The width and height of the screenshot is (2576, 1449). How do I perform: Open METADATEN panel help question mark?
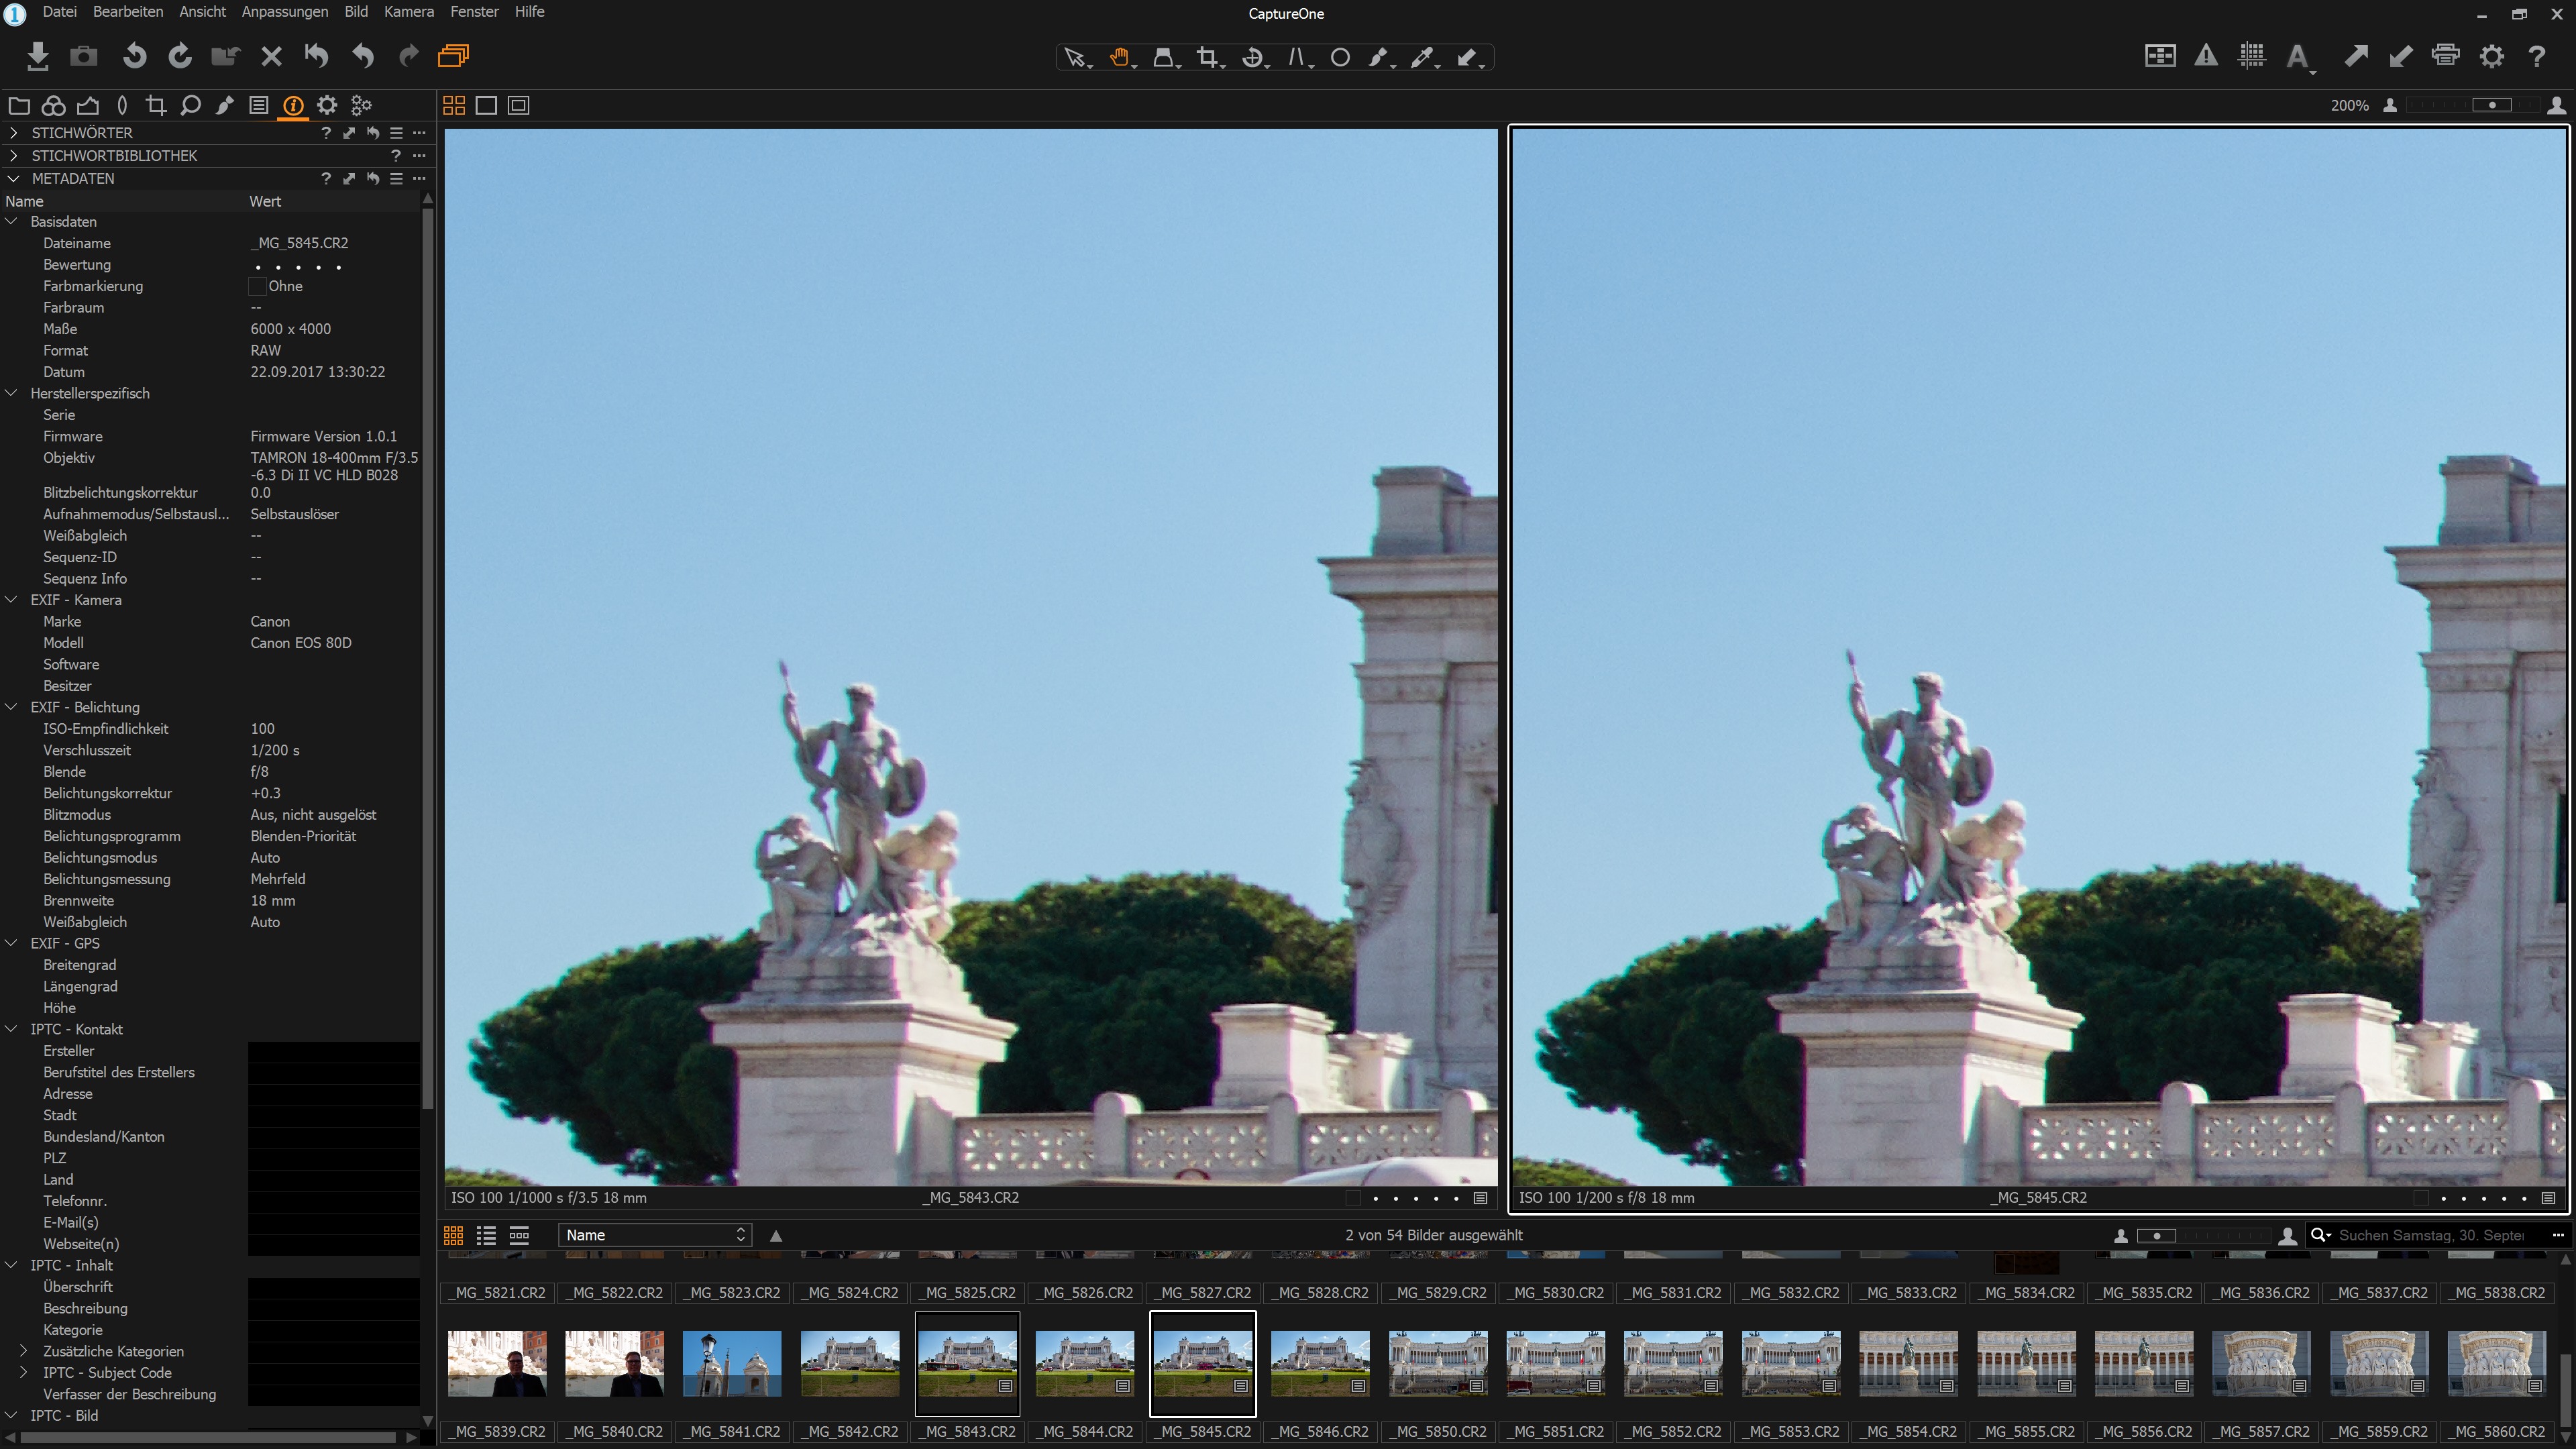click(325, 178)
